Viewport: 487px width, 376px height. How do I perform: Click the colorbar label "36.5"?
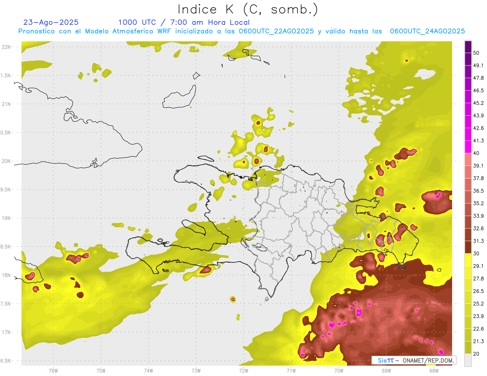pyautogui.click(x=478, y=191)
